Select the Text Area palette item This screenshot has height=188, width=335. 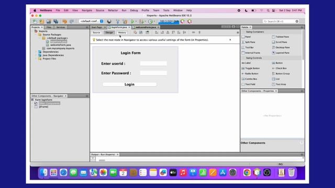pos(279,84)
